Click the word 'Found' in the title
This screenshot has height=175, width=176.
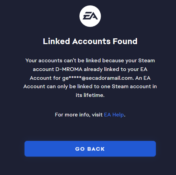pyautogui.click(x=125, y=41)
